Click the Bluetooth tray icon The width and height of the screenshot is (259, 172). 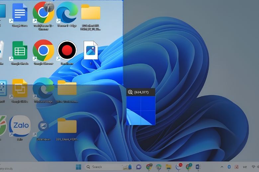pyautogui.click(x=229, y=167)
